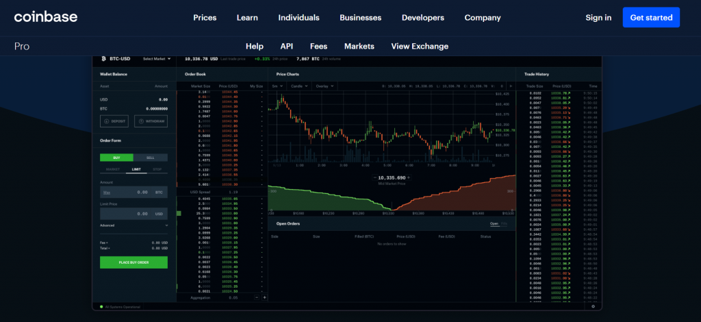Decrease order book aggregation with minus
Screen dimensions: 701x322
pyautogui.click(x=257, y=297)
